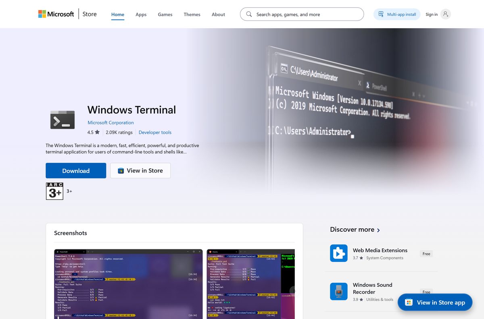This screenshot has width=484, height=319.
Task: Click the IARC 3+ rating badge
Action: coord(54,191)
